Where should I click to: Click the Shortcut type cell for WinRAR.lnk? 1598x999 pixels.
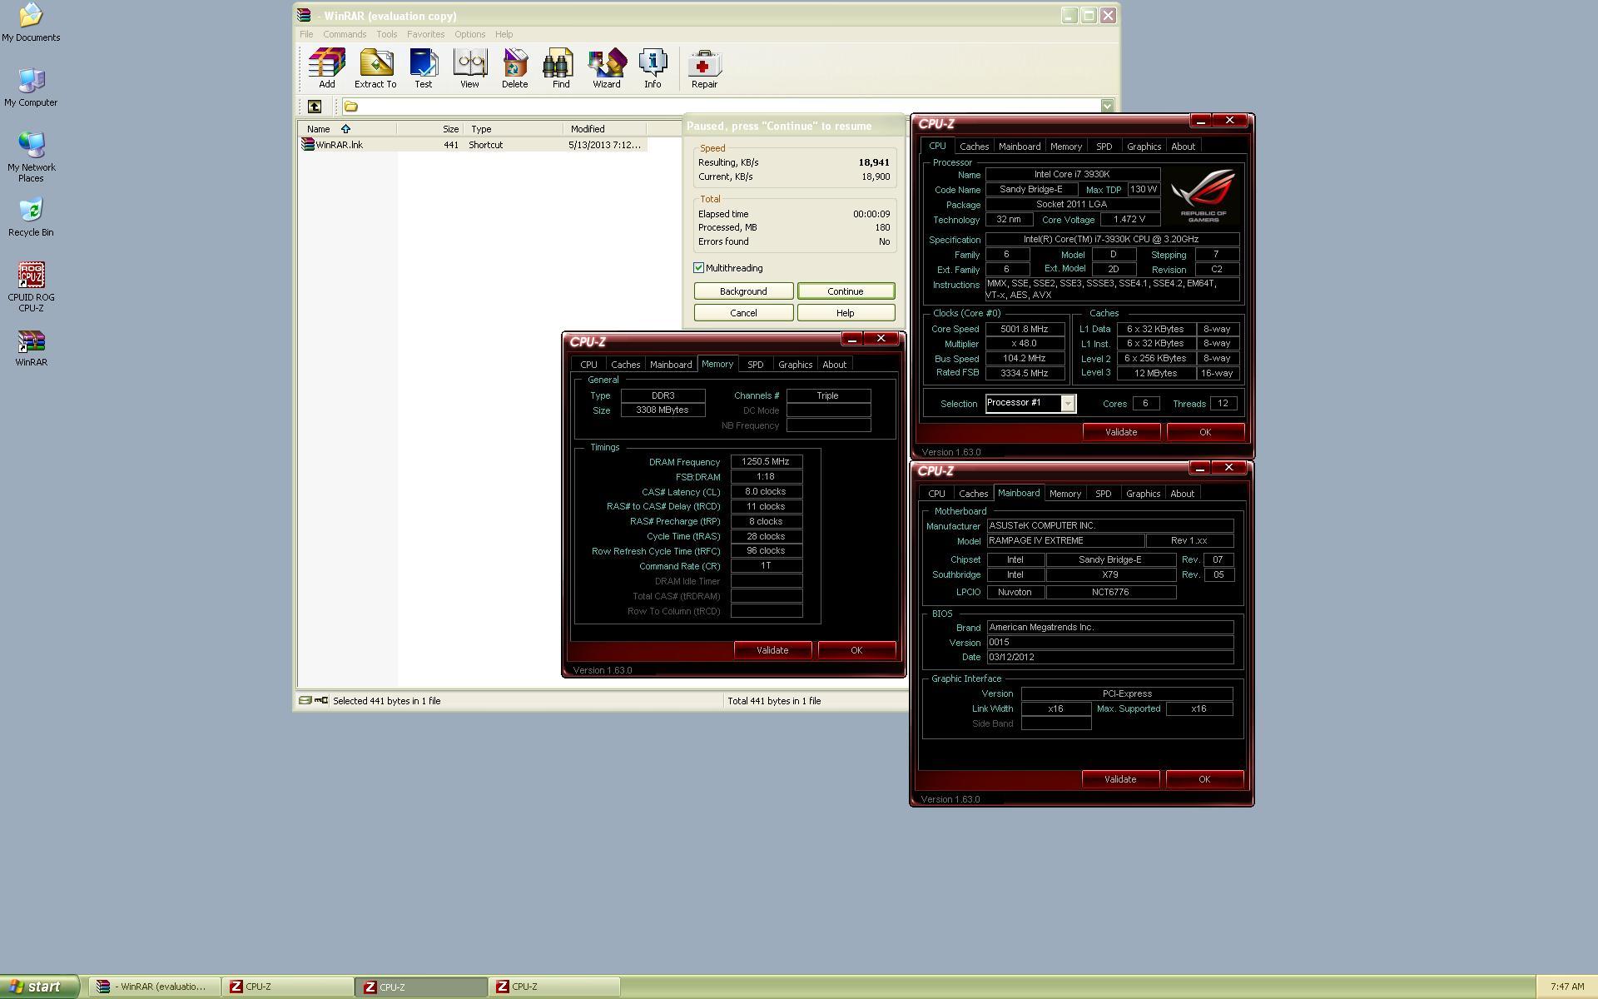pos(486,145)
